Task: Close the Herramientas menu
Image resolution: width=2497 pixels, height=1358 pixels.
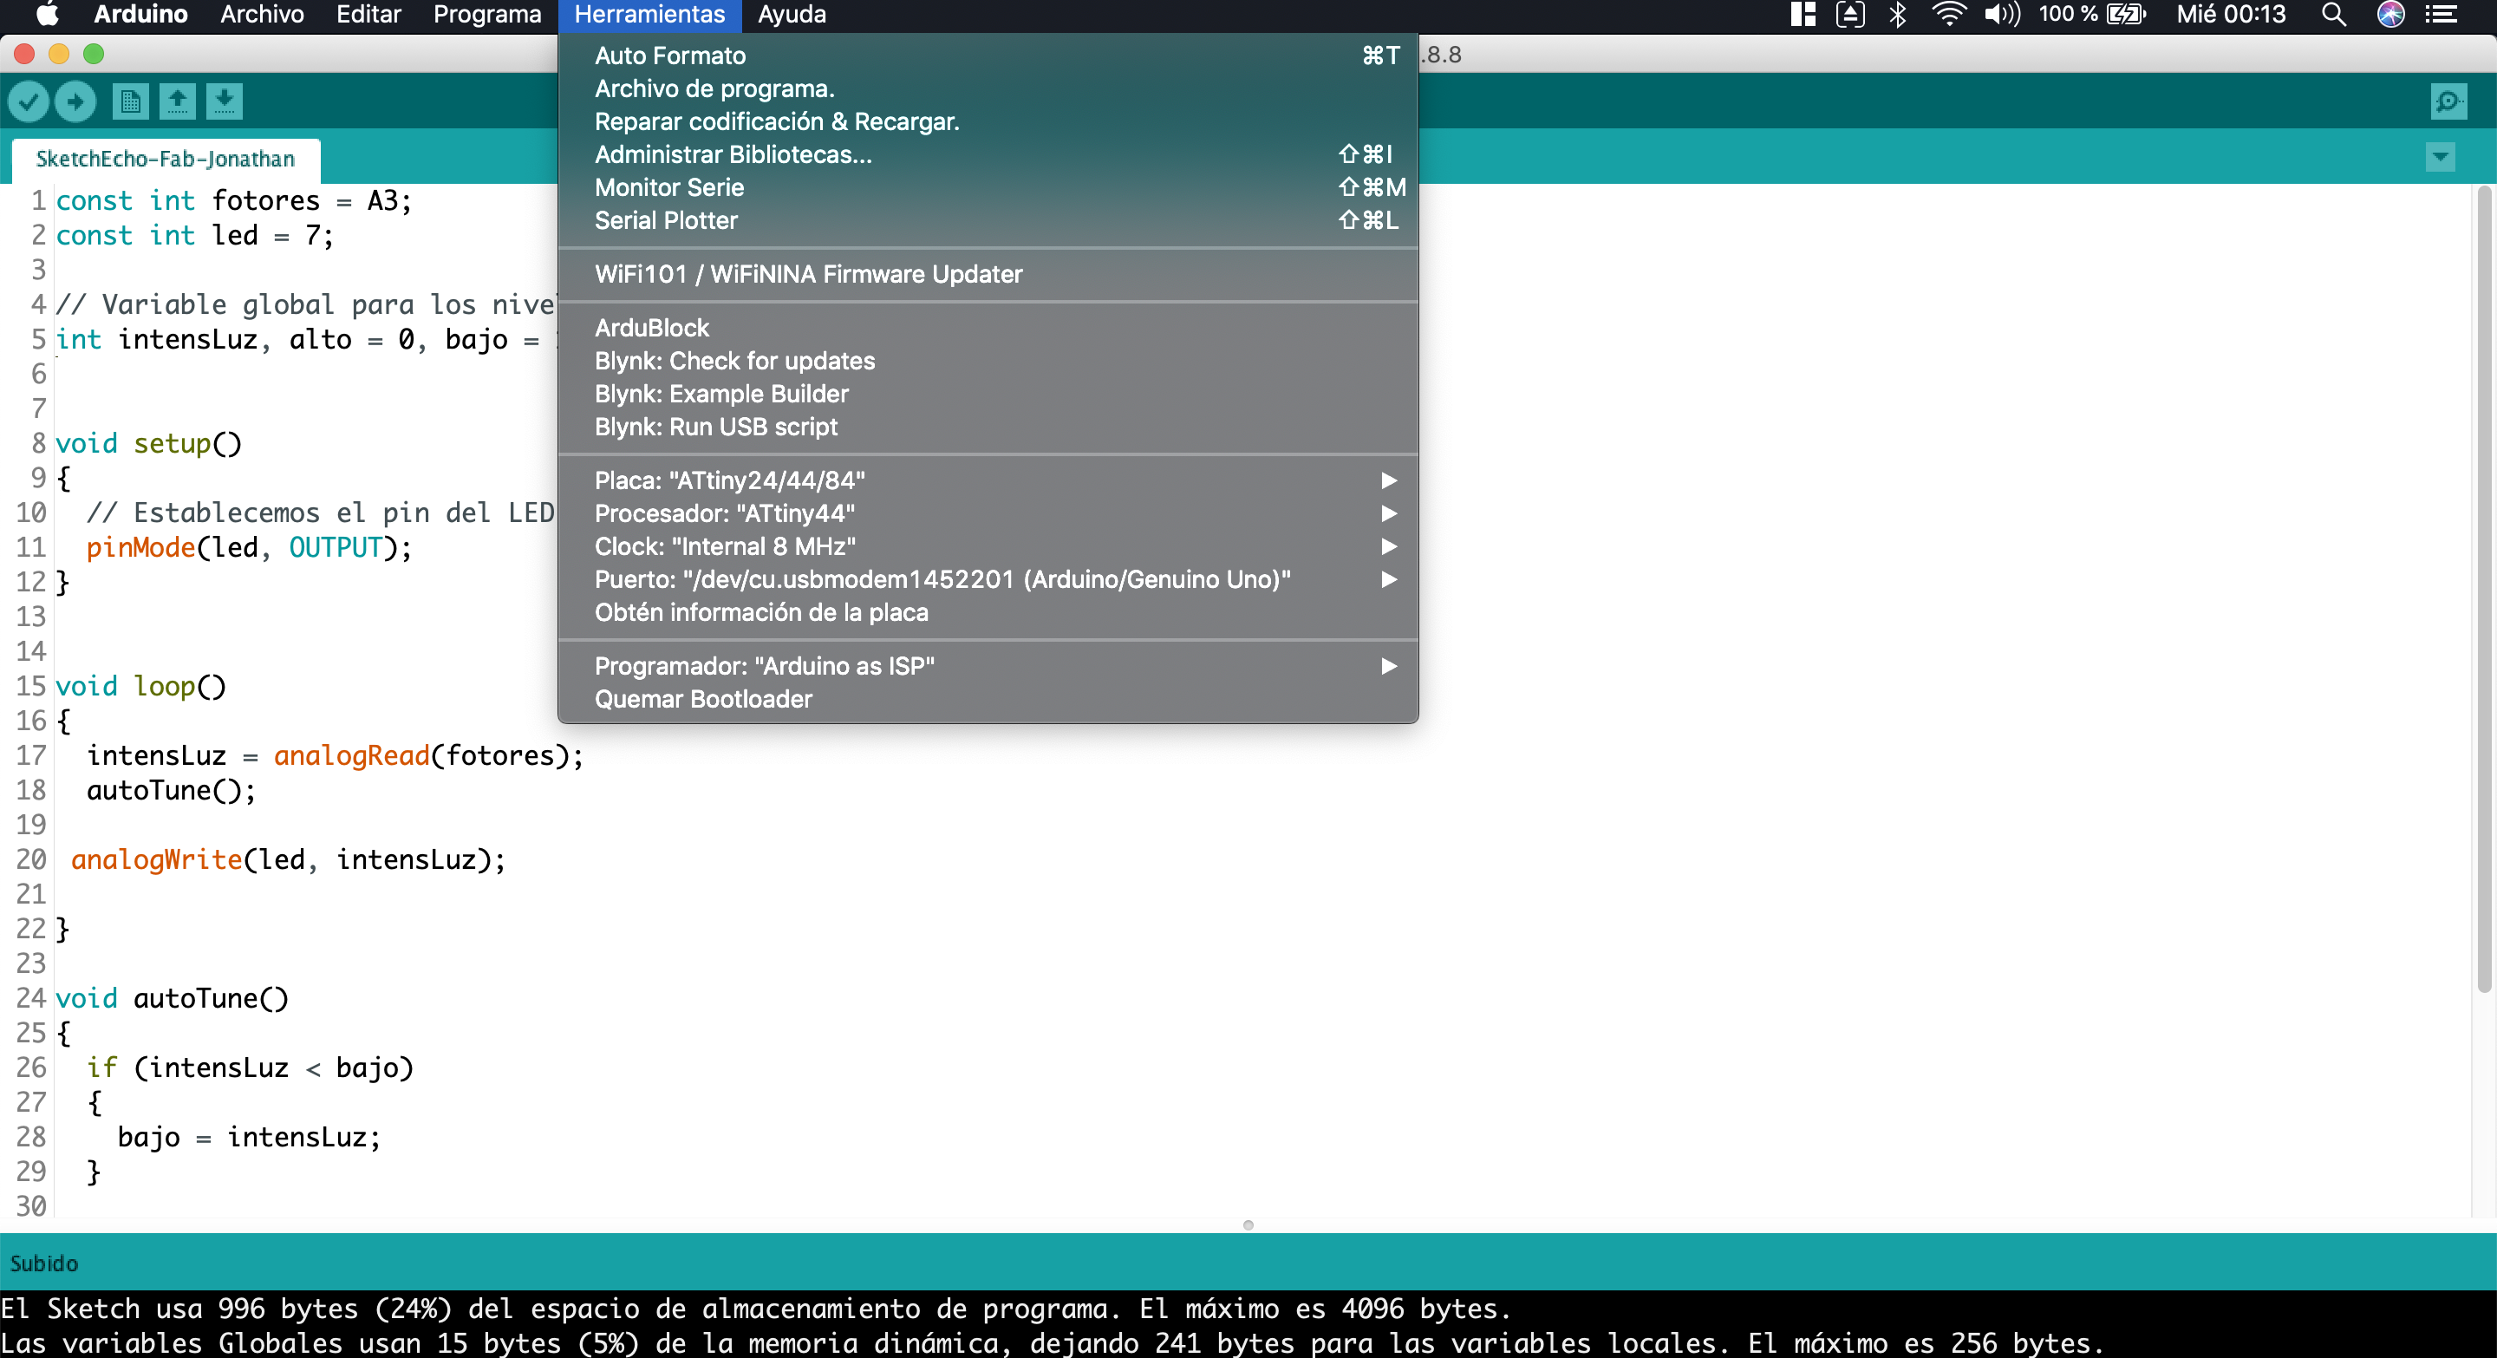Action: [x=649, y=15]
